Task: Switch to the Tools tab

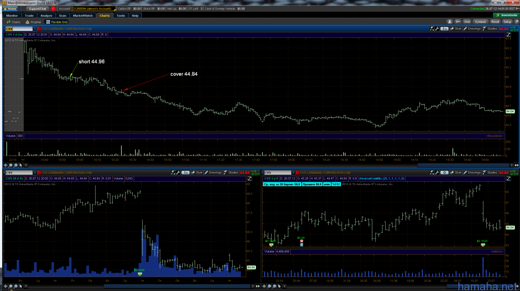Action: pyautogui.click(x=121, y=15)
